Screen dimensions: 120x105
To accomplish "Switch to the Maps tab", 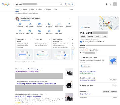I will [31, 10].
